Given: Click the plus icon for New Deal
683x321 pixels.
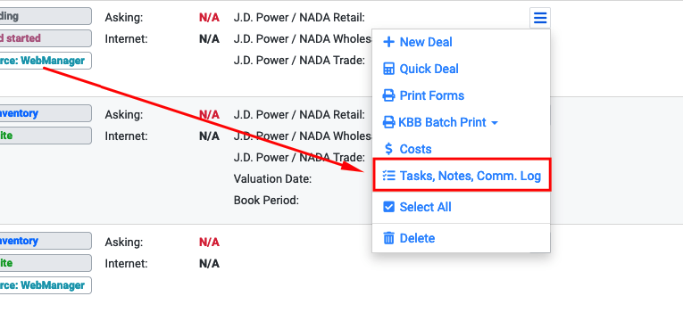Looking at the screenshot, I should (x=388, y=42).
